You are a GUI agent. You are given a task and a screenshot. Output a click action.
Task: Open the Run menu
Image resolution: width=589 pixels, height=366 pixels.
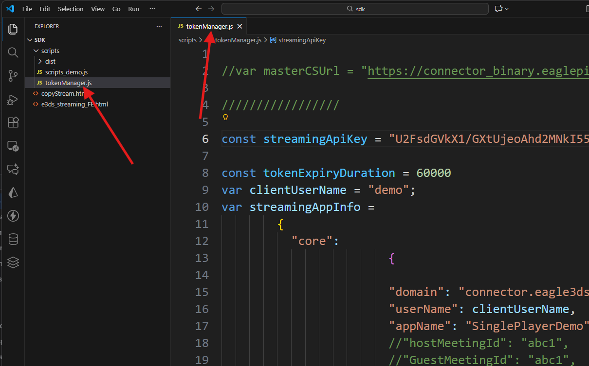click(133, 9)
